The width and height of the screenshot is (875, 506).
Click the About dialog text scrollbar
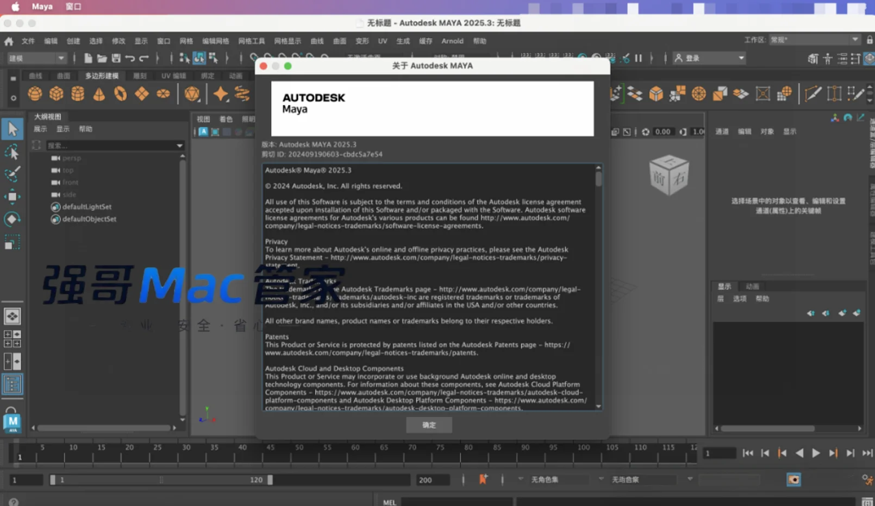[598, 179]
